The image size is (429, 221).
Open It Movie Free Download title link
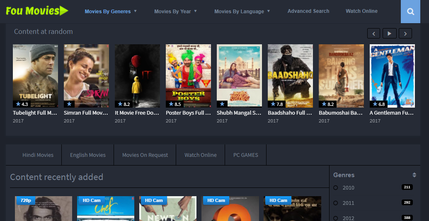point(137,113)
